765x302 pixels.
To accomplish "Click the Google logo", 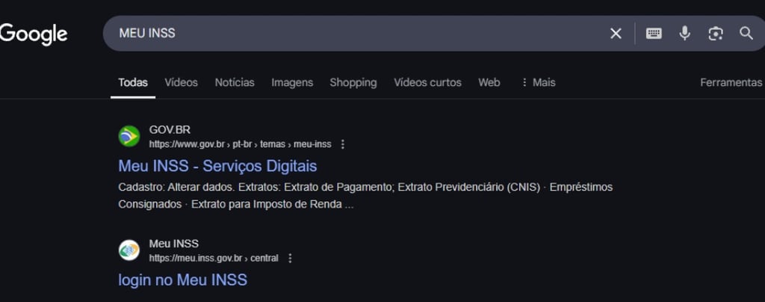I will 34,34.
